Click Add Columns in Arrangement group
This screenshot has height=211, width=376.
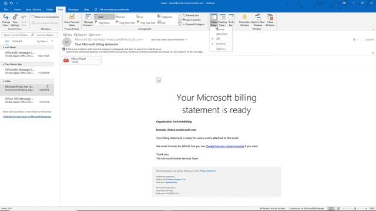[192, 20]
